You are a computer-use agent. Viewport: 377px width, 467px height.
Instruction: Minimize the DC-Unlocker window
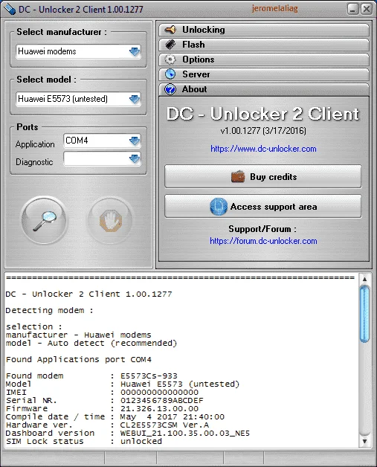[x=353, y=9]
